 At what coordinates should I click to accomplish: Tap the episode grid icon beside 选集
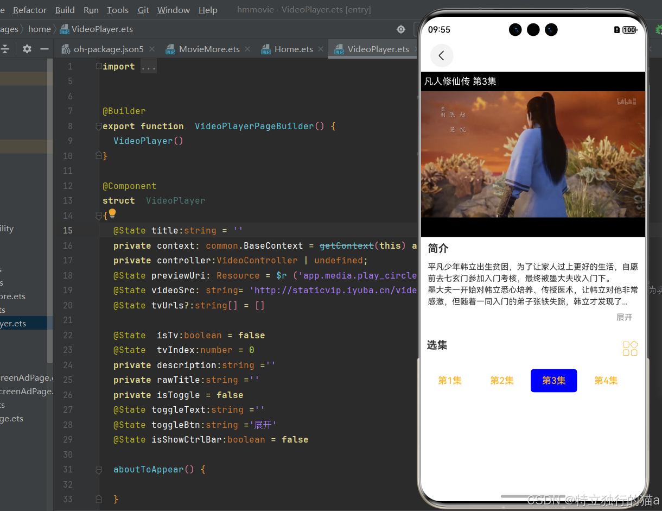[630, 349]
